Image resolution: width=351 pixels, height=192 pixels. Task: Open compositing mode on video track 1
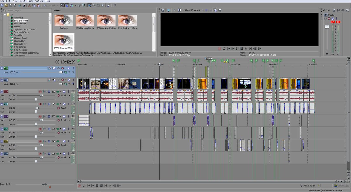click(x=66, y=72)
